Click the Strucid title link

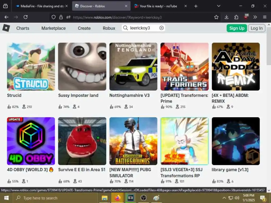14,95
